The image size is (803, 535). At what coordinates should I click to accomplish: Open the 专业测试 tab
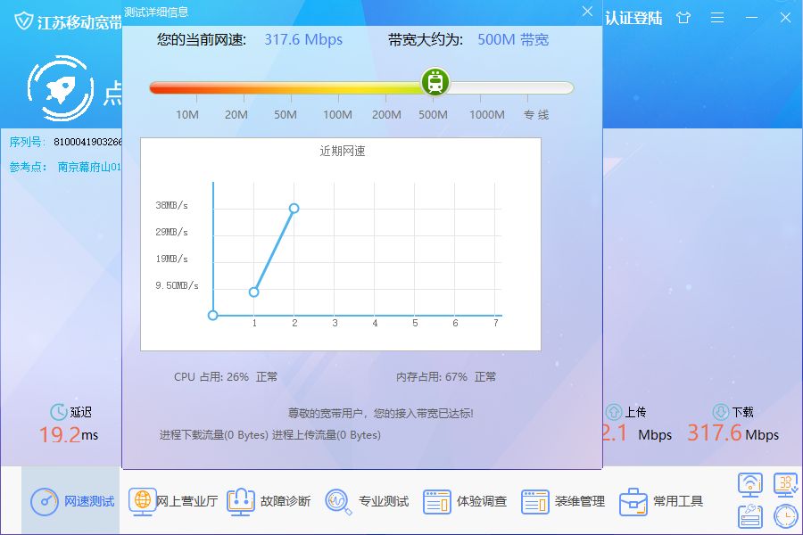[367, 501]
